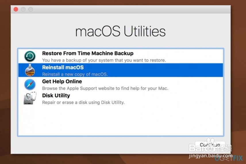This screenshot has width=246, height=164.
Task: Click 'Reinstall a new copy of macOS' text
Action: click(x=75, y=74)
